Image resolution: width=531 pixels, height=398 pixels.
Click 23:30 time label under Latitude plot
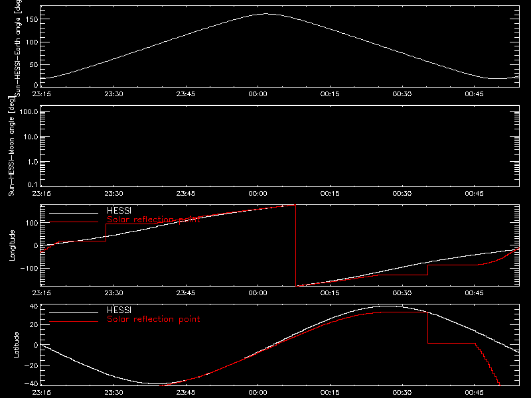coord(114,393)
